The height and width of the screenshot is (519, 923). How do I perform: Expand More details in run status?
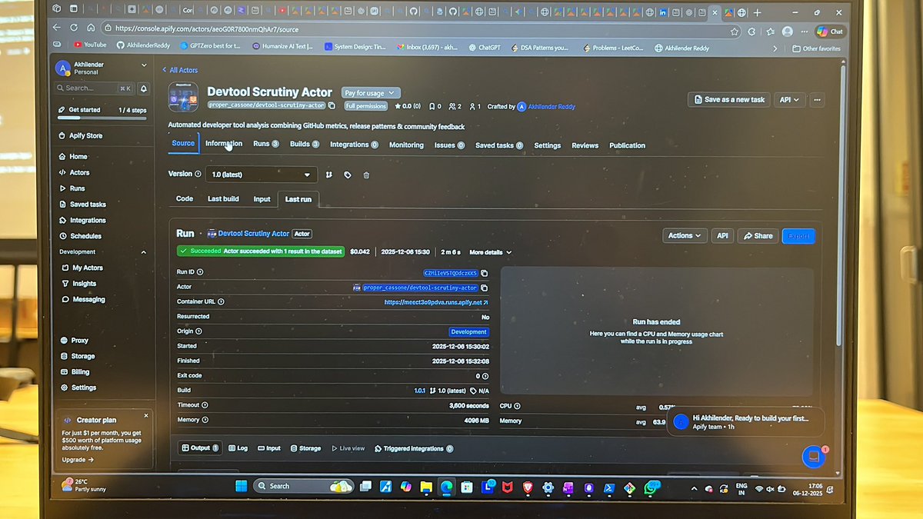coord(490,252)
